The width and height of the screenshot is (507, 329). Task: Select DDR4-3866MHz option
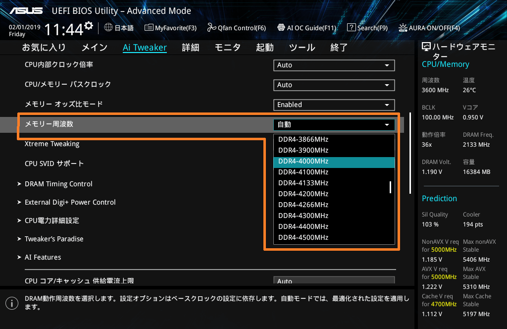click(x=334, y=139)
